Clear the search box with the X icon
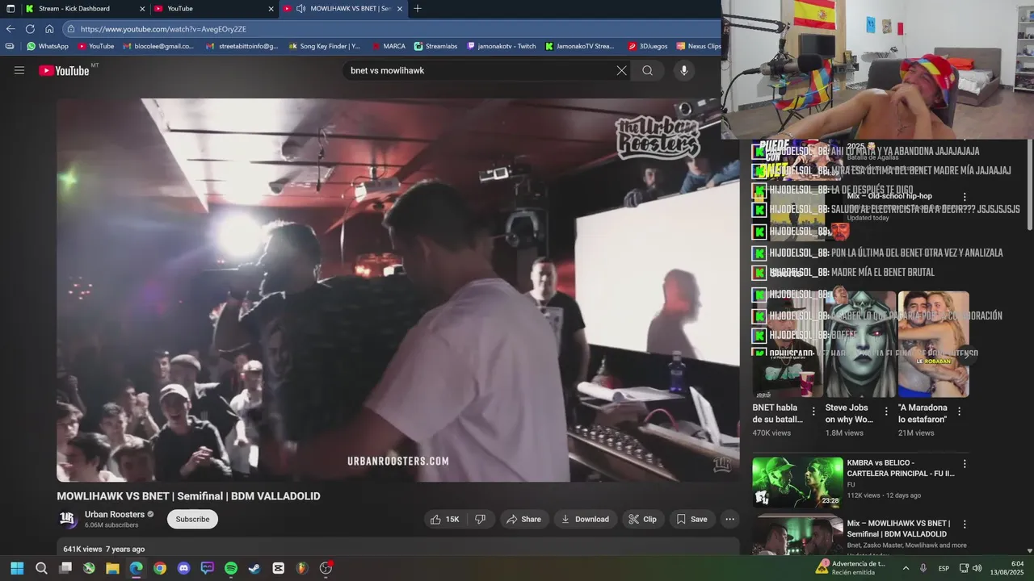This screenshot has width=1034, height=581. coord(621,70)
